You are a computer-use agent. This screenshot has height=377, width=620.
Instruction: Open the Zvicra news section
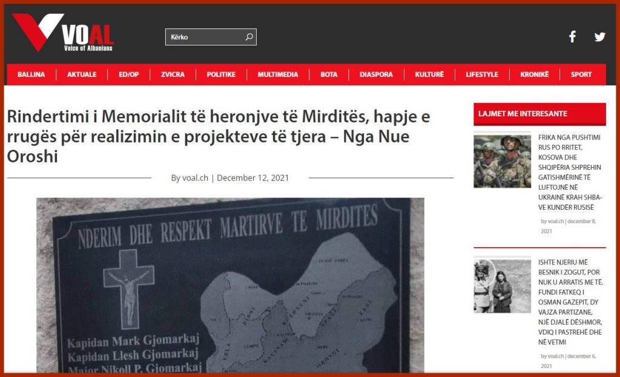(173, 75)
